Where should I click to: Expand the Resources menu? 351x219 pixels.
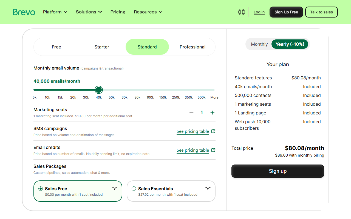click(x=148, y=12)
